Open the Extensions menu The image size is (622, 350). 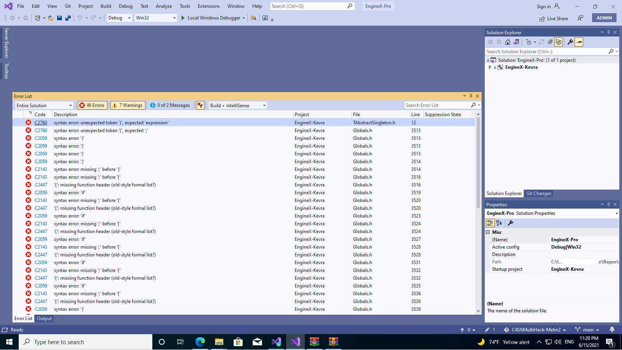pos(208,6)
